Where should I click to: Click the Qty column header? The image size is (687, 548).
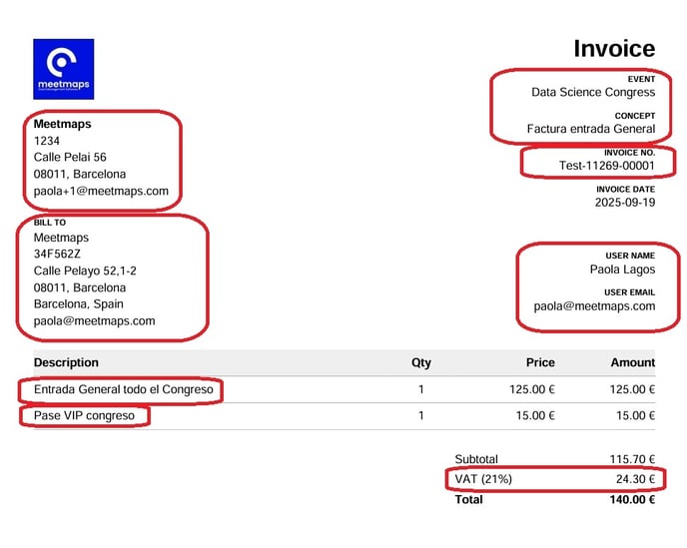pos(420,362)
